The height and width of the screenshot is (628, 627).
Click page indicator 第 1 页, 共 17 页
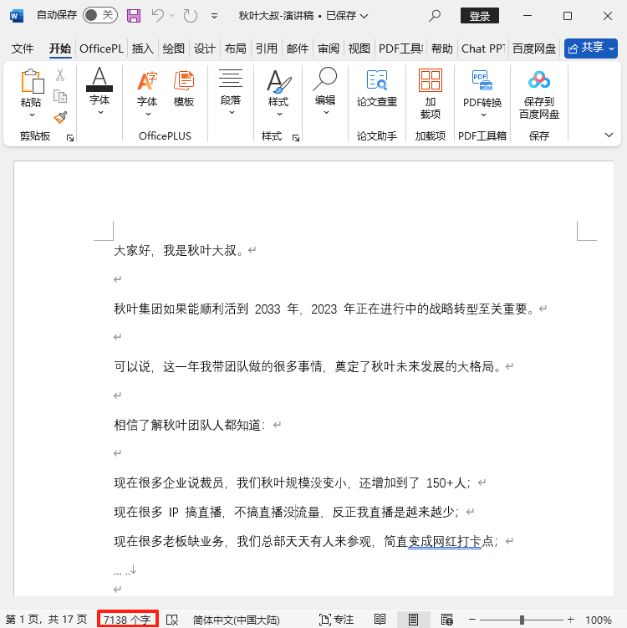46,620
